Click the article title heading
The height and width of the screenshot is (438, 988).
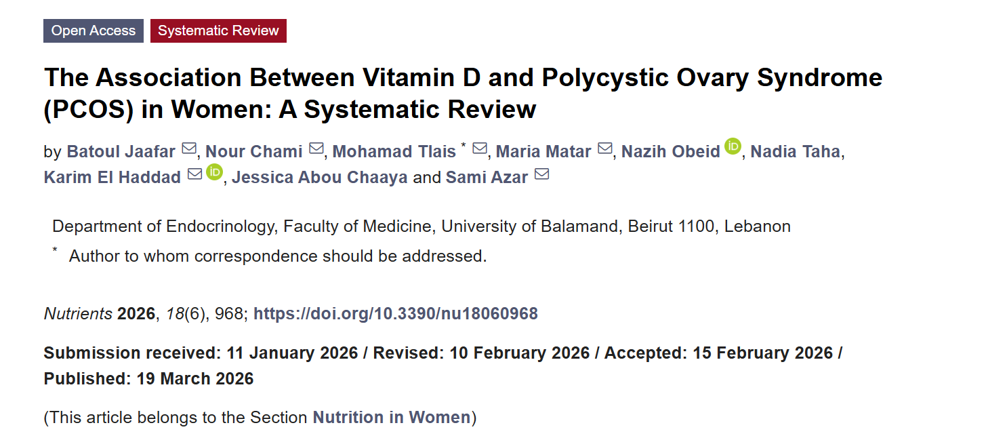coord(464,94)
